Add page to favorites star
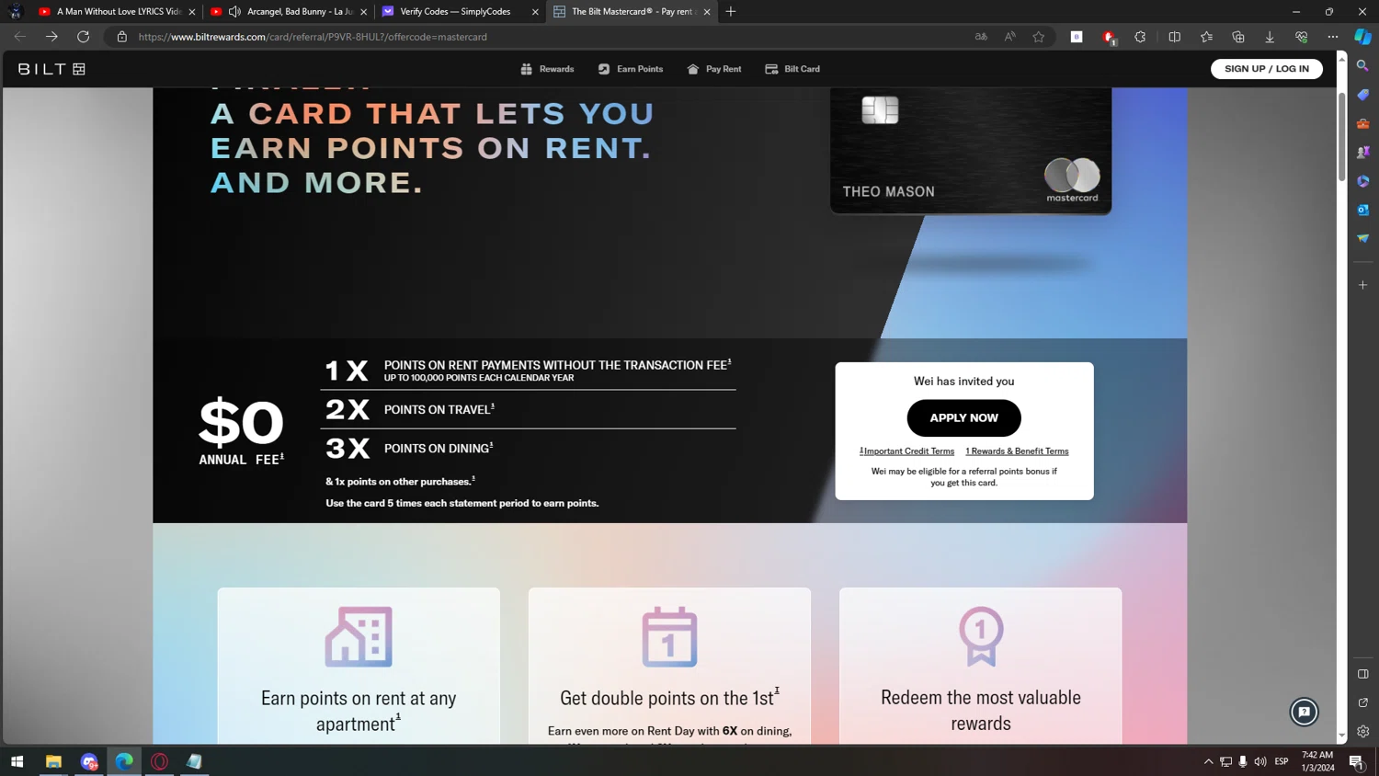Screen dimensions: 1379x776 coord(1039,37)
